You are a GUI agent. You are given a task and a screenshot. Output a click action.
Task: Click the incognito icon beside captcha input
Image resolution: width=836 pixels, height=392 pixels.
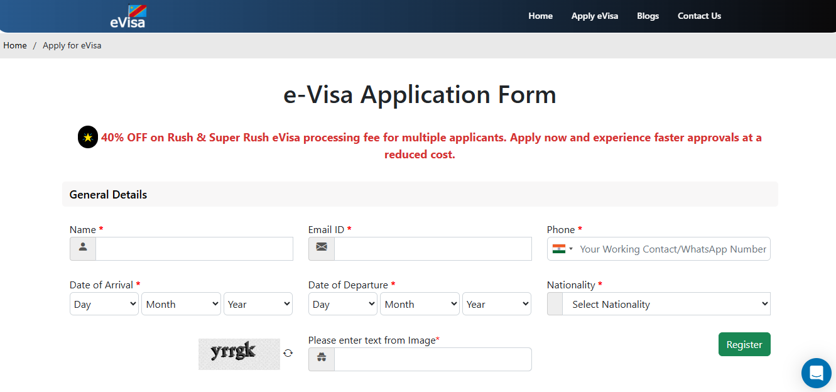click(322, 359)
